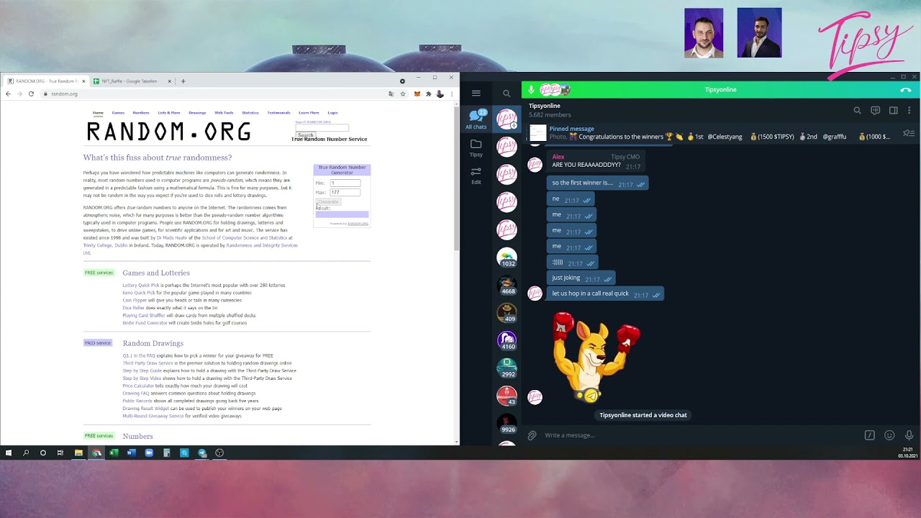Open the Third-Party Draw Service link
921x518 pixels.
point(148,363)
